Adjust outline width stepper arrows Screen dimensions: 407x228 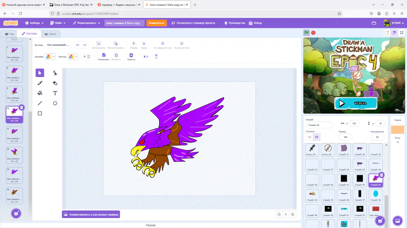pos(89,56)
